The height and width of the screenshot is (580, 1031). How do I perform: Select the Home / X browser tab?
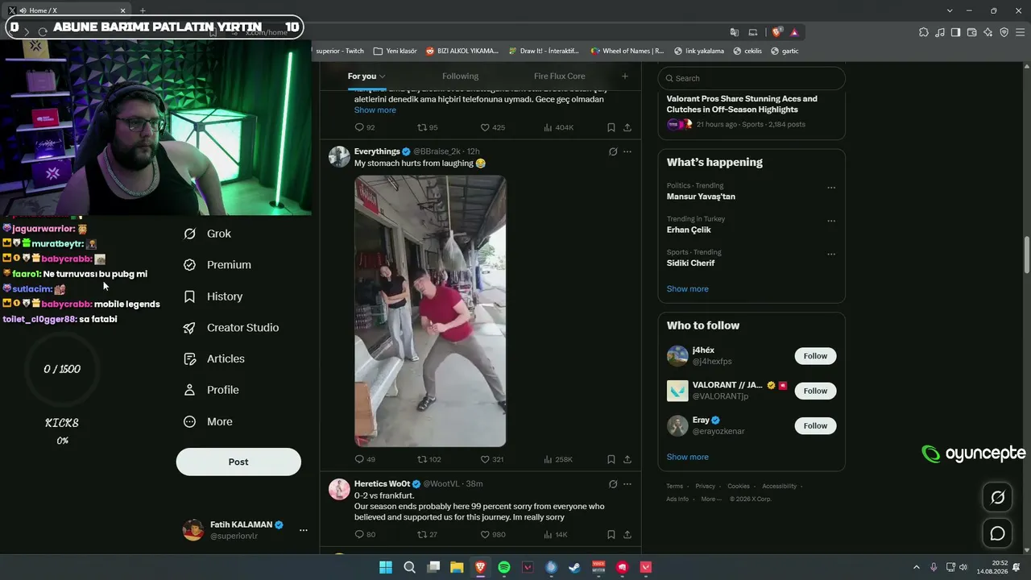68,10
